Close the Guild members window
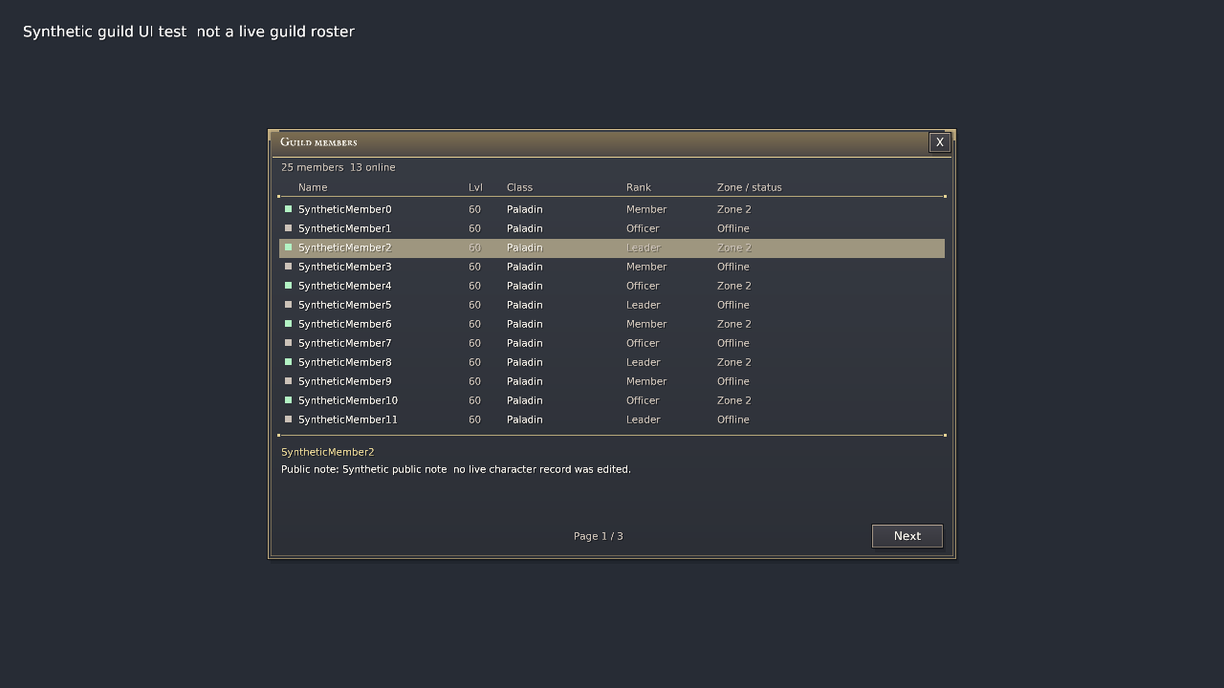The width and height of the screenshot is (1224, 688). coord(940,142)
